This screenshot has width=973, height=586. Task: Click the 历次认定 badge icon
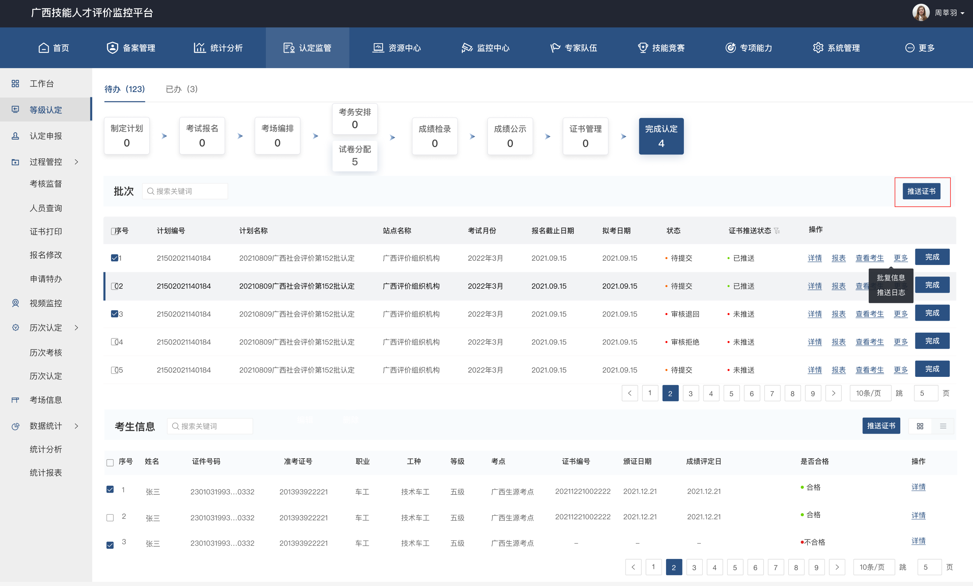pos(15,328)
